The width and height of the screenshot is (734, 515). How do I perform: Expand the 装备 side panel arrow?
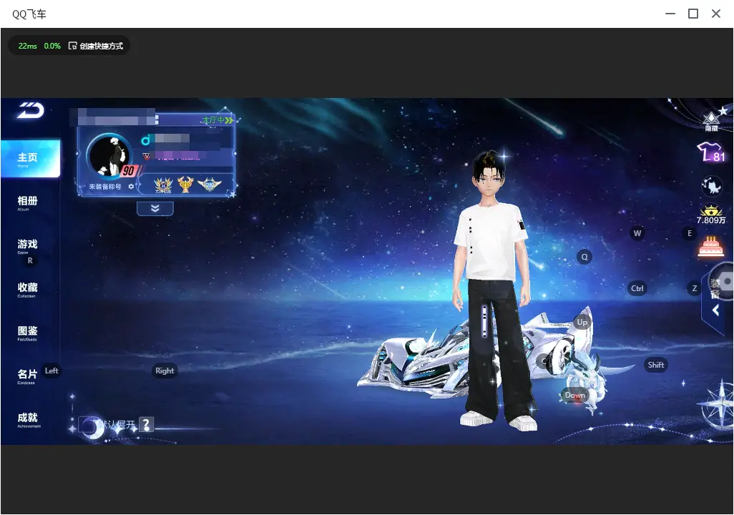coord(715,310)
